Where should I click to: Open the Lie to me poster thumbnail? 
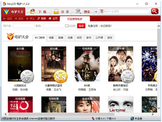(121, 104)
